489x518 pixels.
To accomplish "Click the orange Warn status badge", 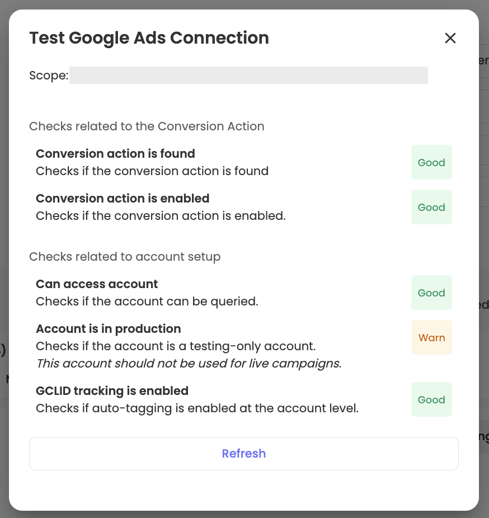I will (x=431, y=338).
